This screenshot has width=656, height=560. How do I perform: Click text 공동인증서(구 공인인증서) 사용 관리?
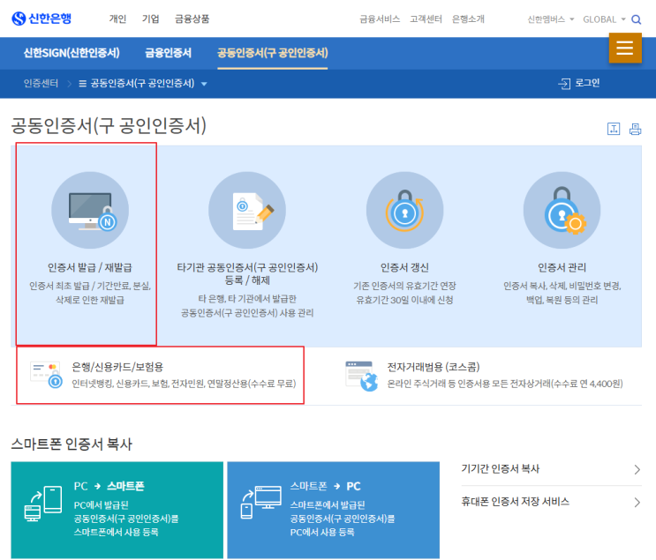click(x=247, y=313)
